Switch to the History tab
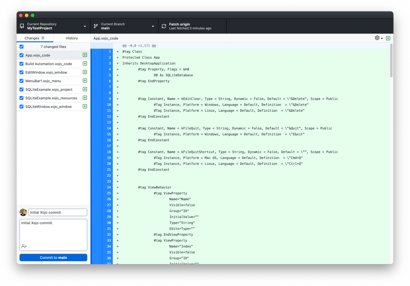The height and width of the screenshot is (286, 410). point(72,38)
